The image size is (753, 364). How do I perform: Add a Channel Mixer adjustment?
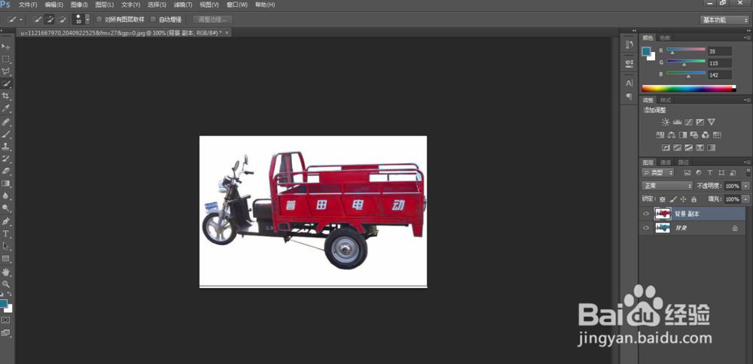click(706, 135)
